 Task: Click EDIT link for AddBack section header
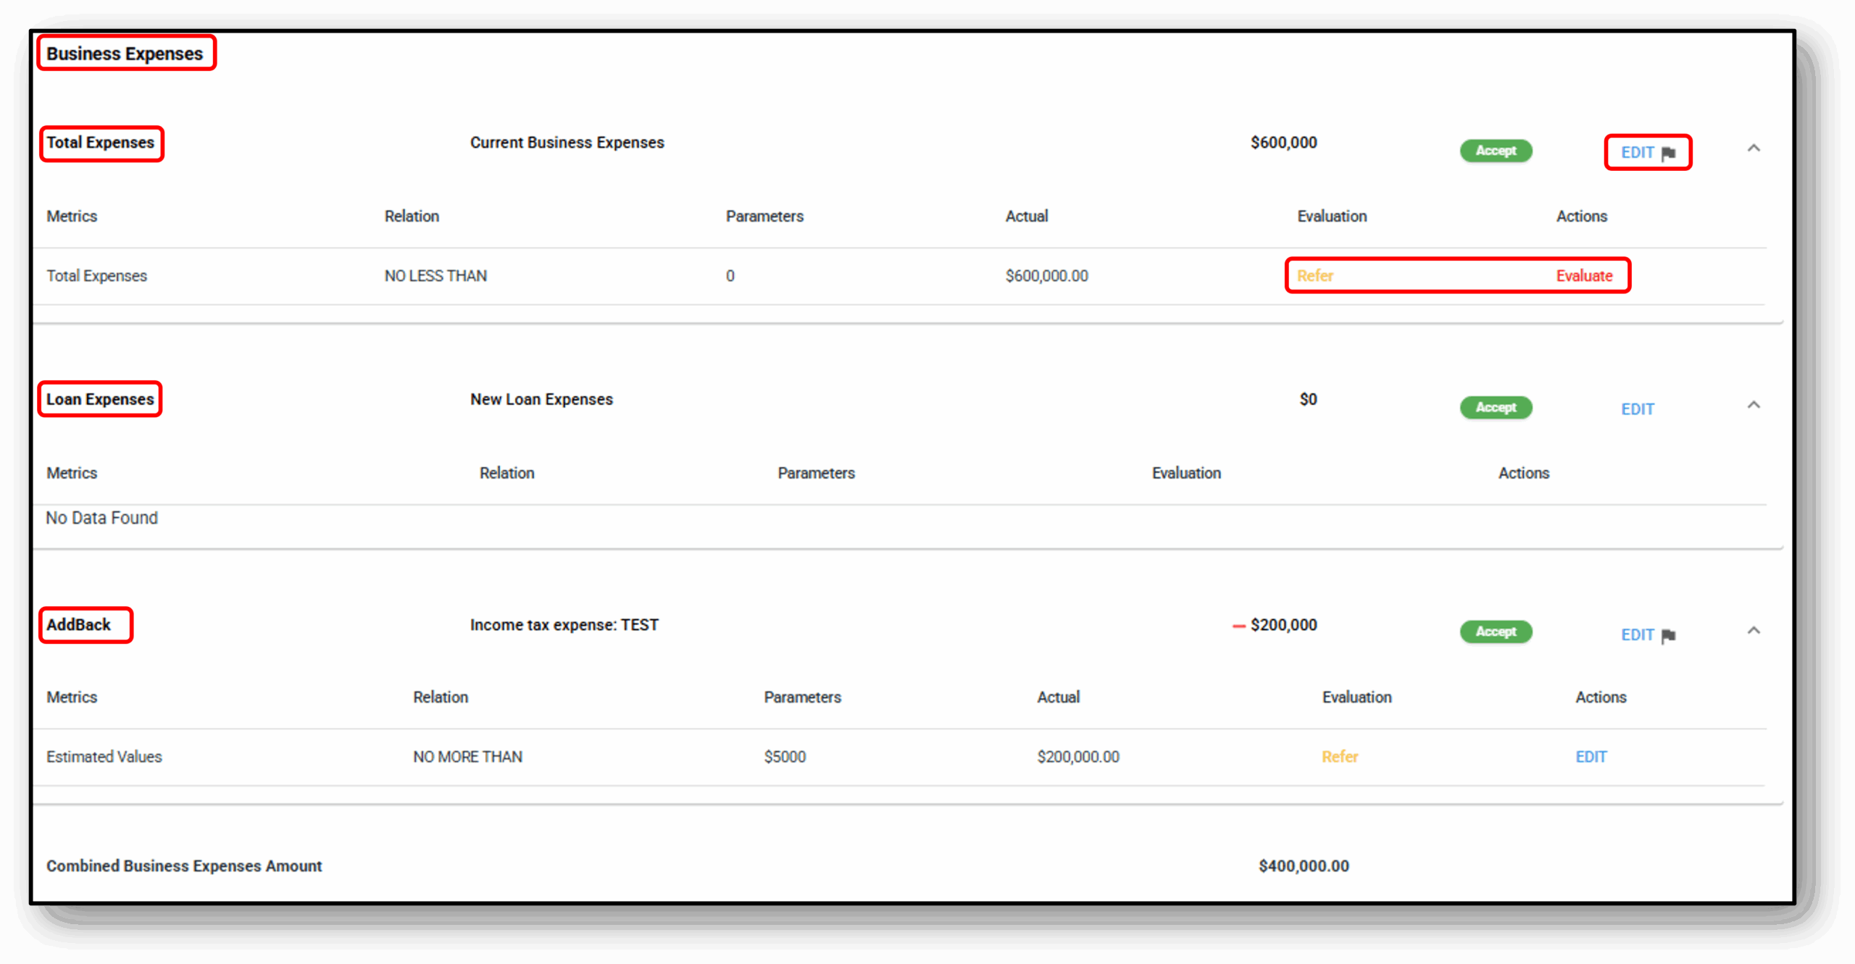tap(1637, 635)
